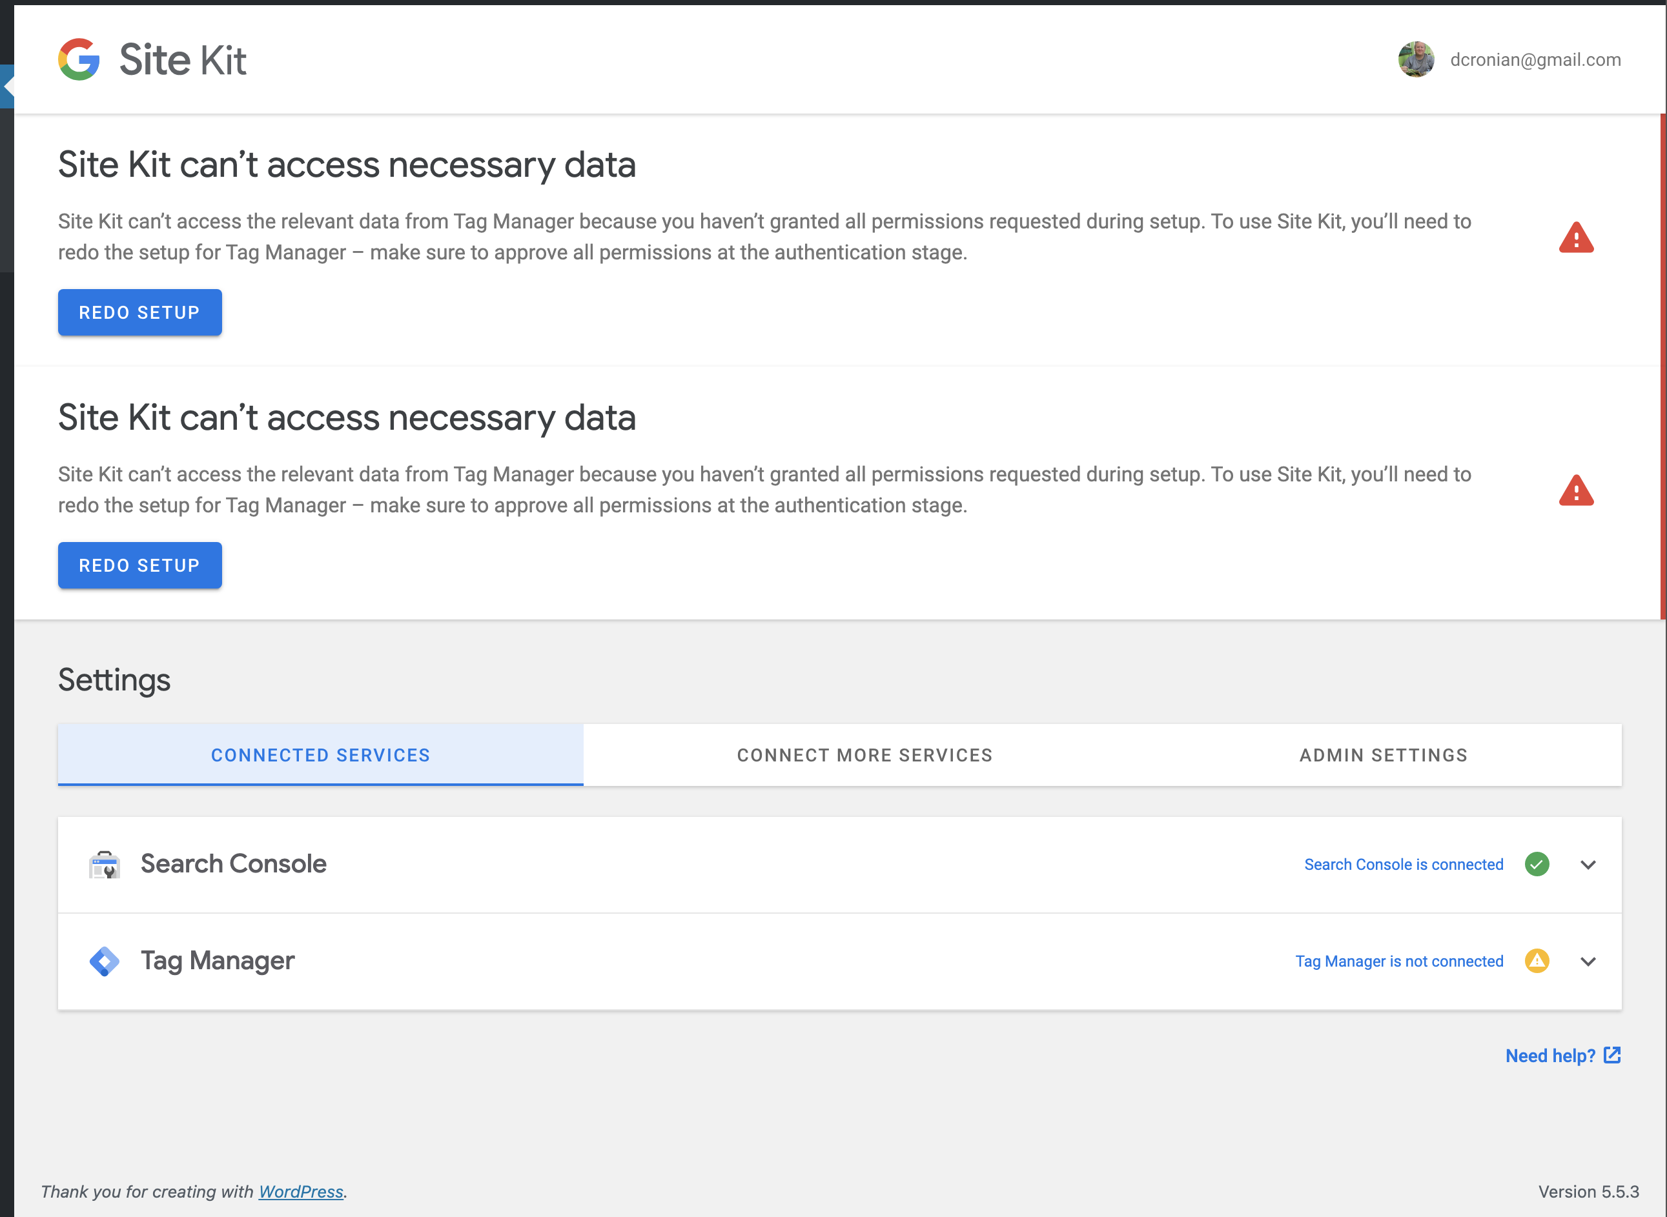Click the Settings heading
Screen dimensions: 1667x1217
point(114,680)
